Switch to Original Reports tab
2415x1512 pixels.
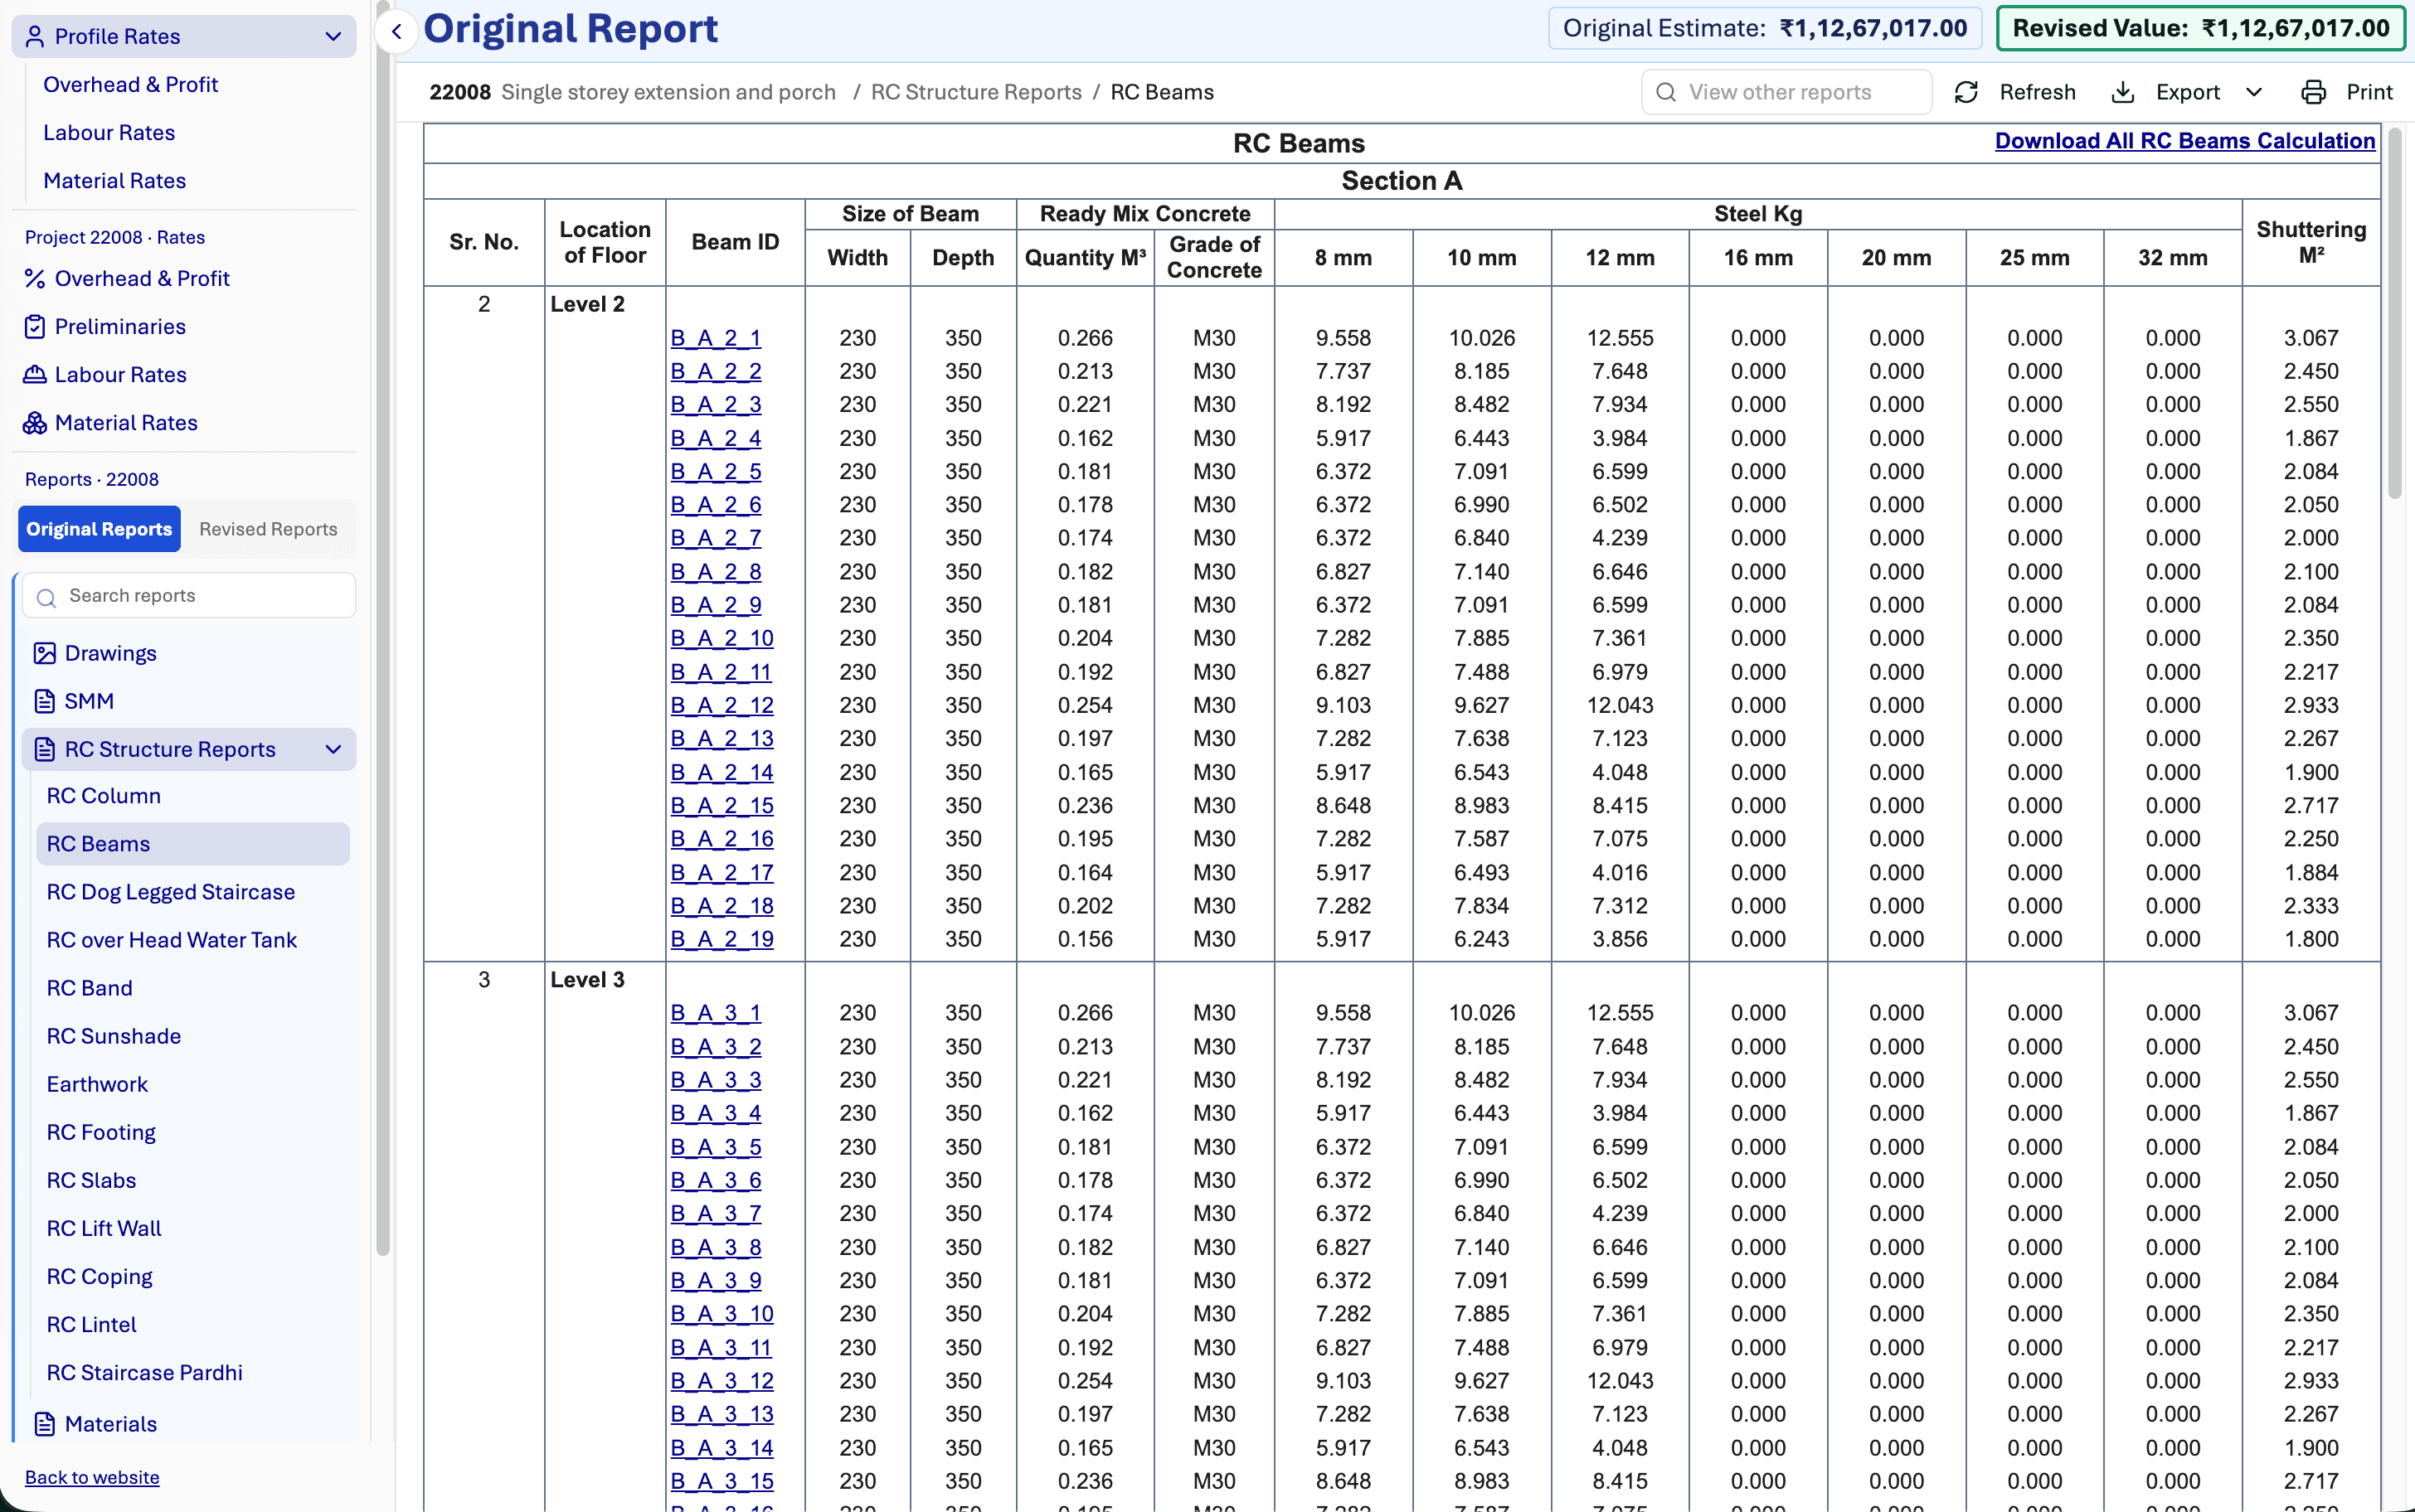click(99, 529)
